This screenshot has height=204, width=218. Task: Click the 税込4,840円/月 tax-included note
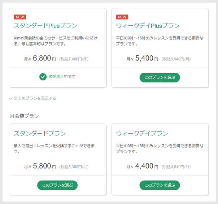[176, 167]
